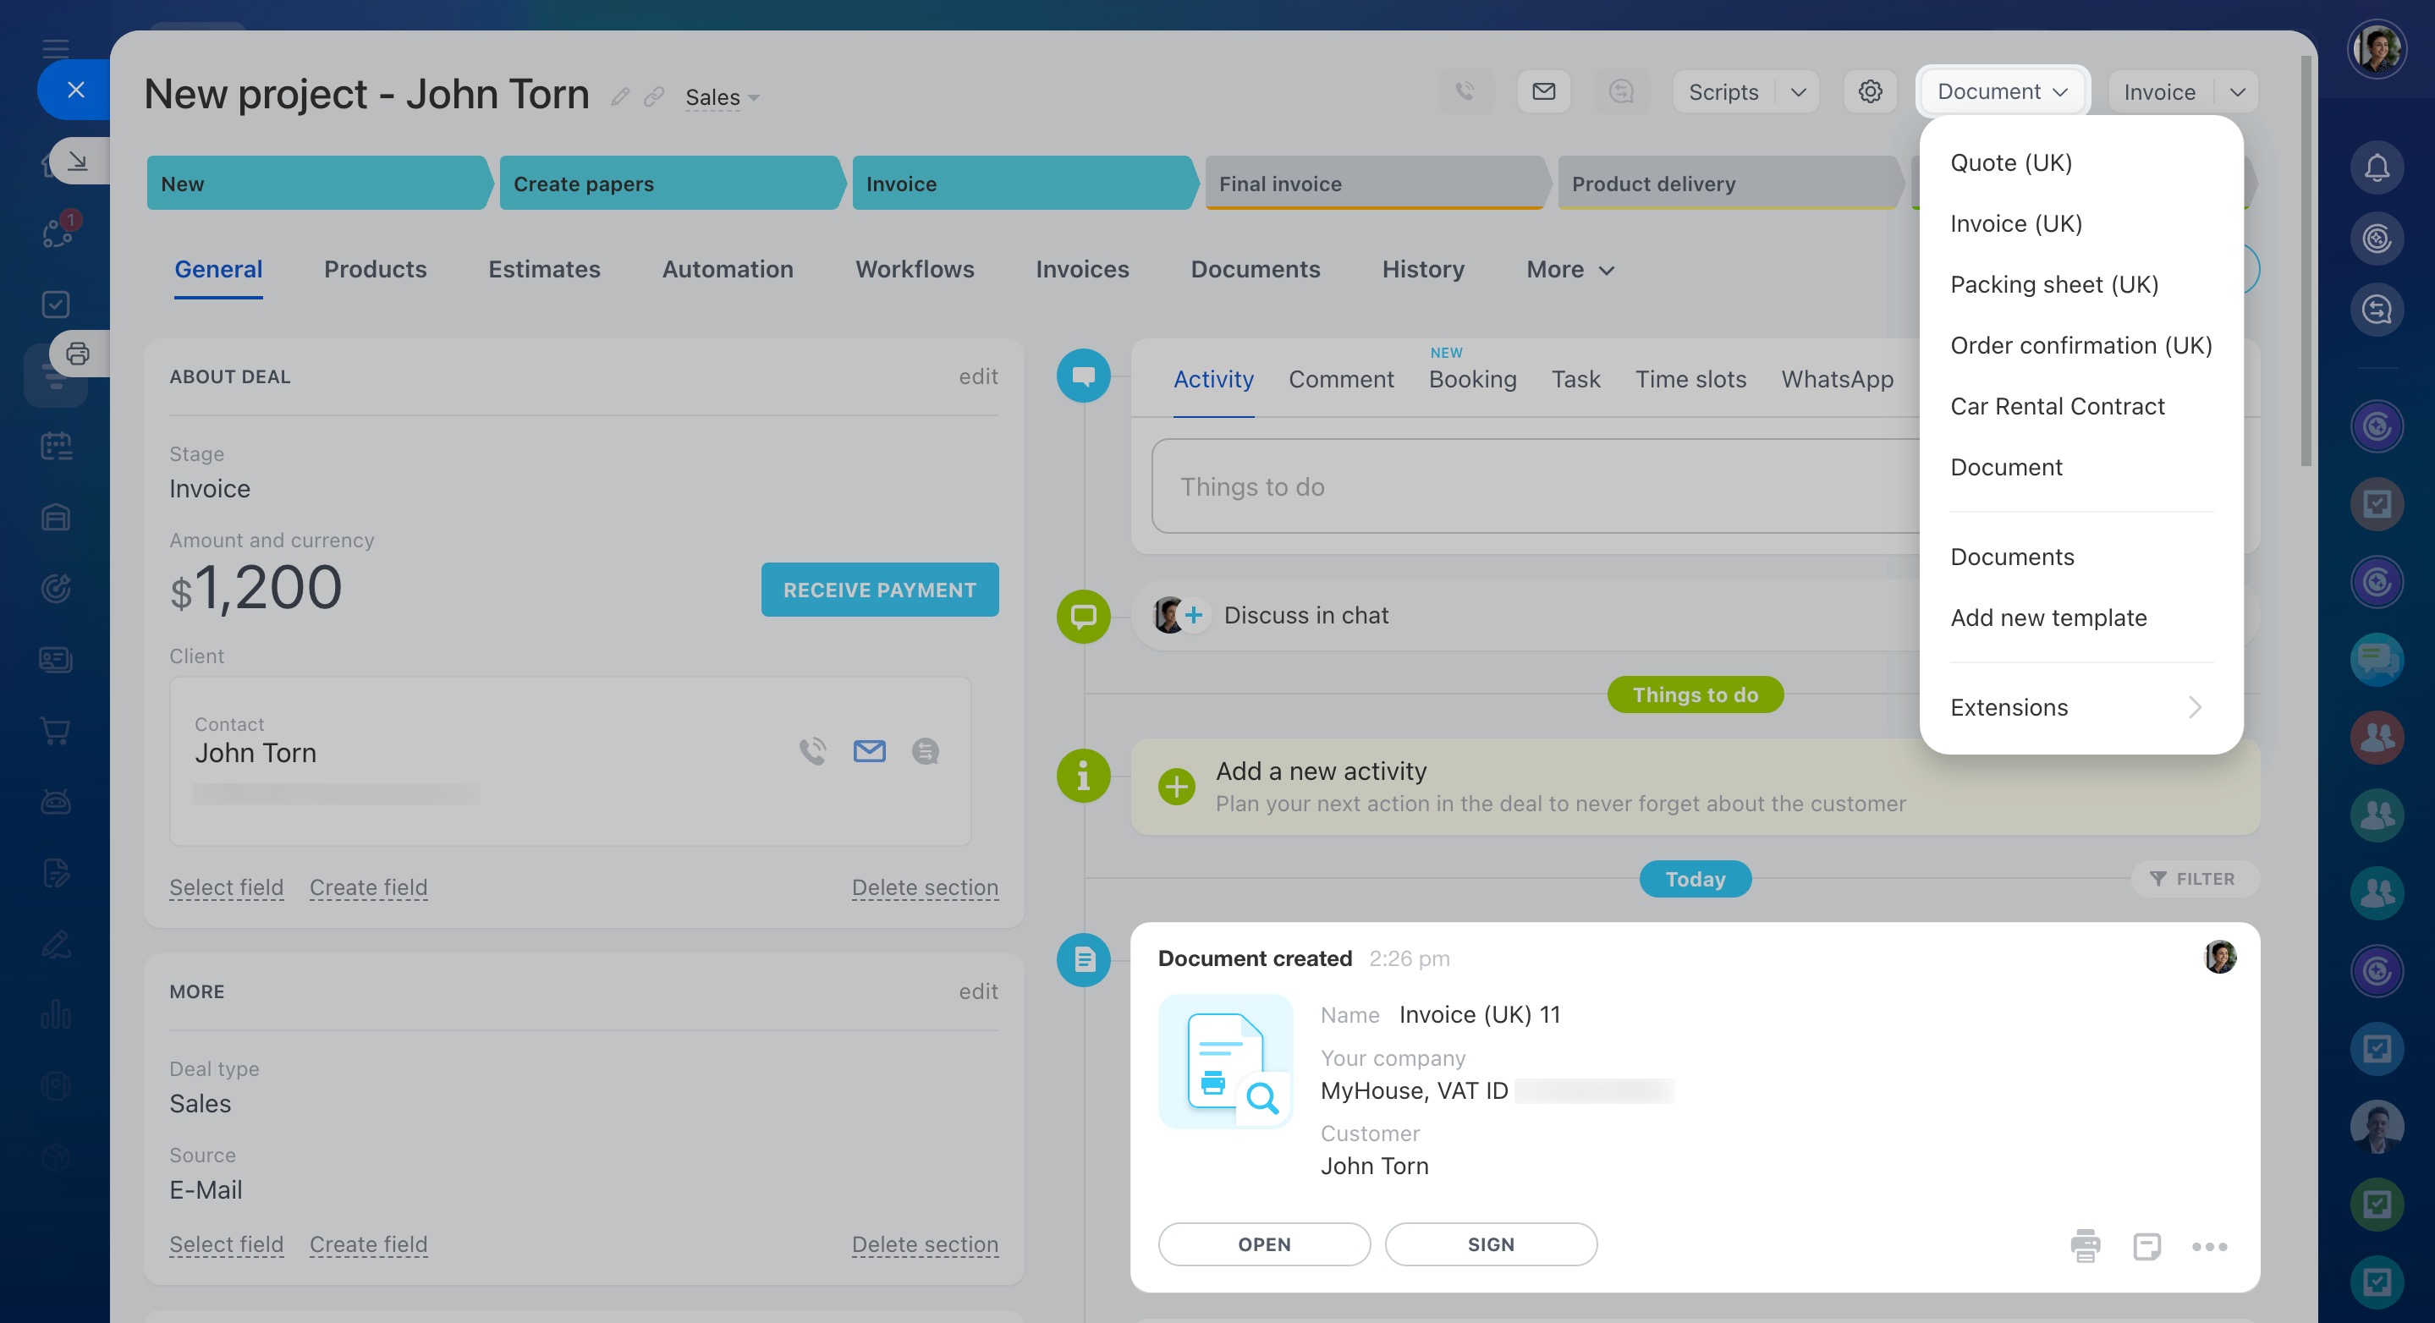
Task: Open the deal settings gear icon
Action: [1870, 91]
